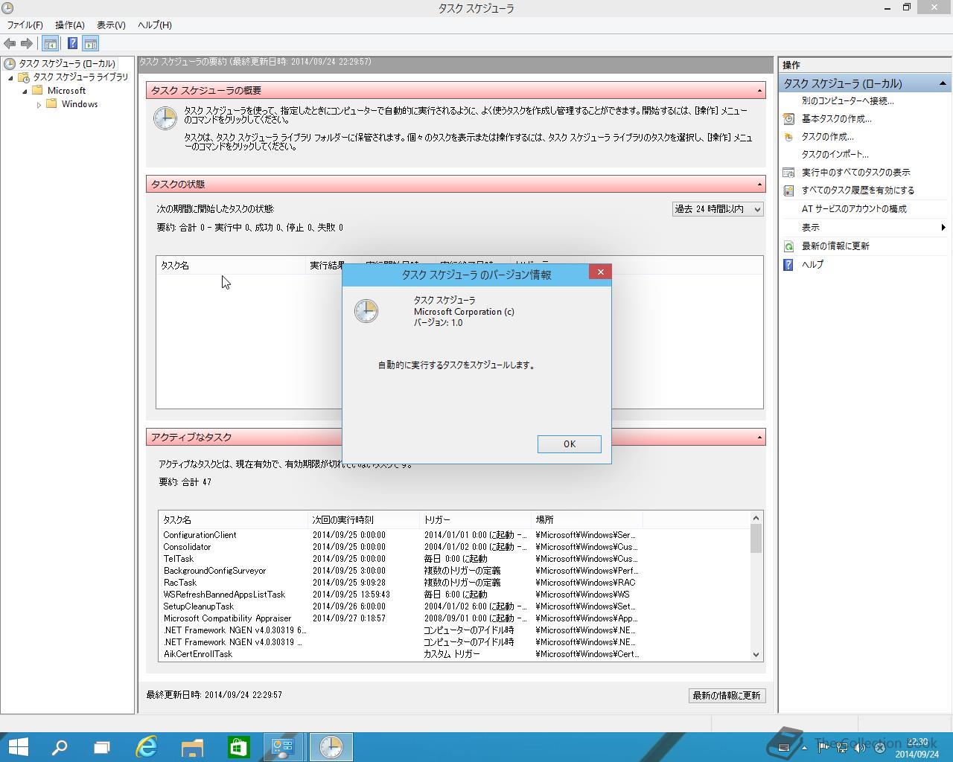Click 最新の情報に更新 in actions pane
Image resolution: width=953 pixels, height=762 pixels.
[x=835, y=246]
